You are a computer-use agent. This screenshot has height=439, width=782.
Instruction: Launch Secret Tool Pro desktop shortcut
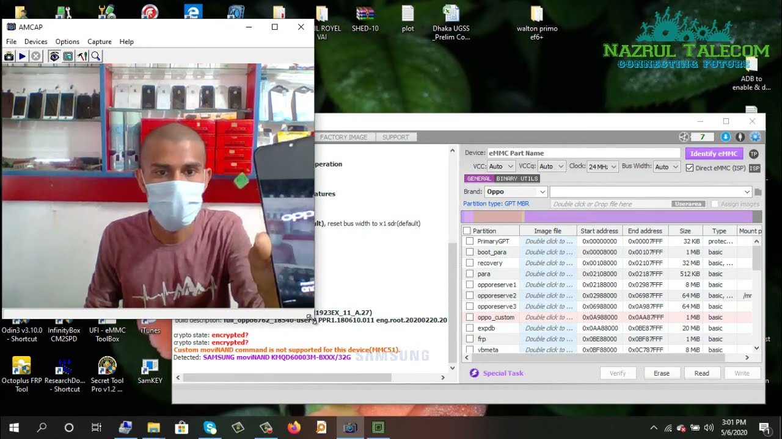(108, 374)
